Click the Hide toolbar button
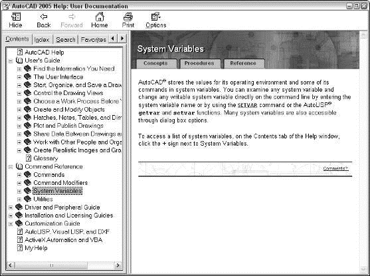The image size is (370, 276). (x=15, y=20)
